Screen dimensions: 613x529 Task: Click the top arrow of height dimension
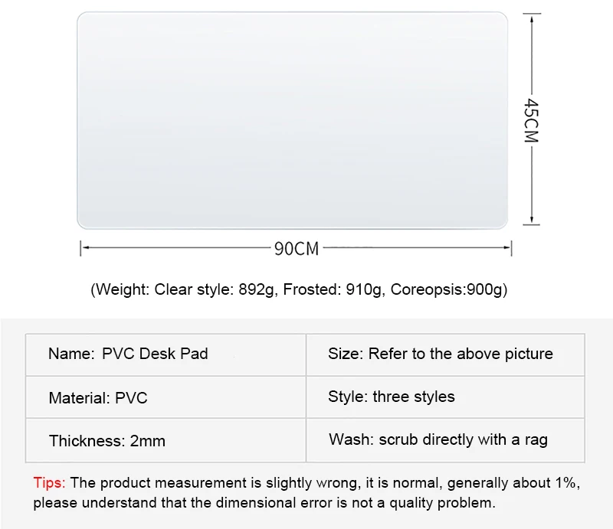pos(532,18)
